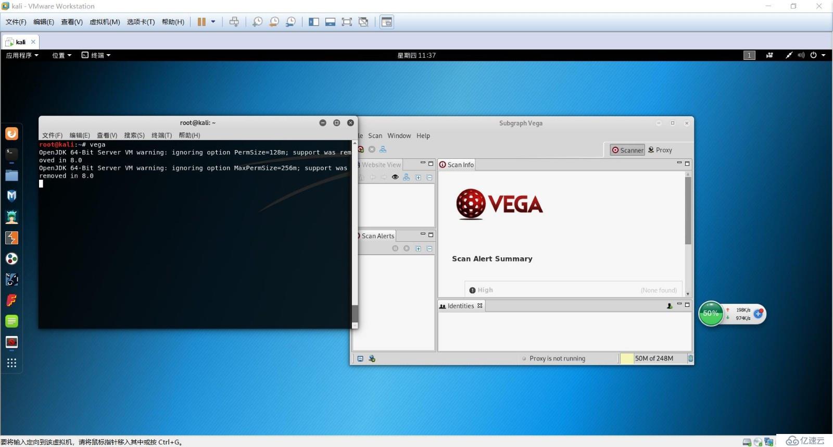Open VMware power options dropdown arrow
Image resolution: width=833 pixels, height=447 pixels.
pos(213,22)
